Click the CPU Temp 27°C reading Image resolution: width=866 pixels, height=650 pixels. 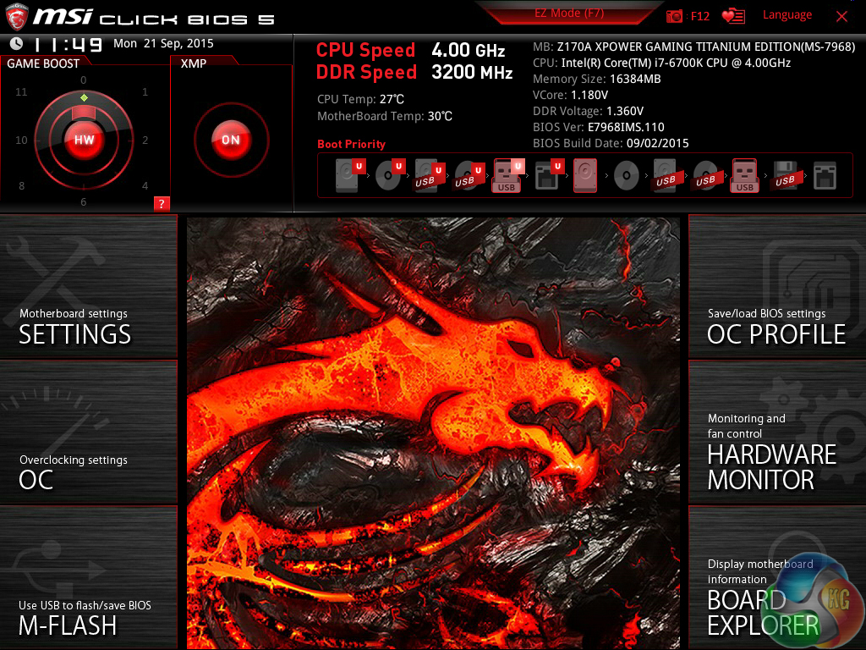(360, 100)
